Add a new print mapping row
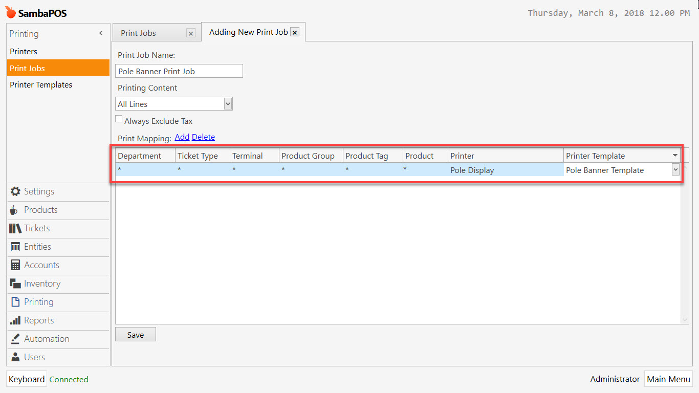Image resolution: width=699 pixels, height=393 pixels. tap(182, 137)
